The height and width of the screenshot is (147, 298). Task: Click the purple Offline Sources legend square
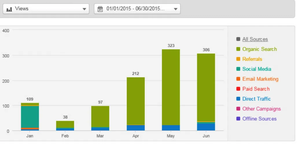pos(238,119)
